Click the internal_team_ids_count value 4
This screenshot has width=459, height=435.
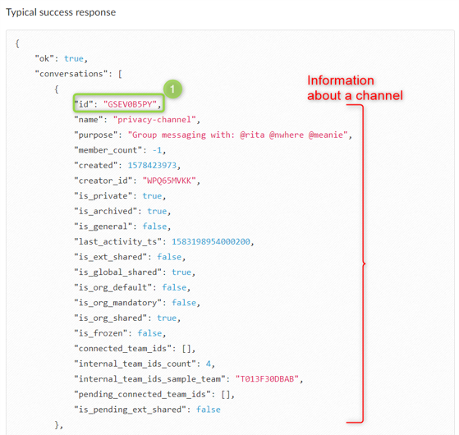click(x=208, y=364)
